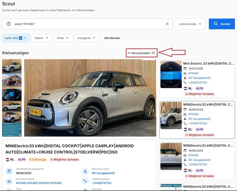The width and height of the screenshot is (237, 191).
Task: Open the Preis filter dropdown
Action: pyautogui.click(x=63, y=38)
